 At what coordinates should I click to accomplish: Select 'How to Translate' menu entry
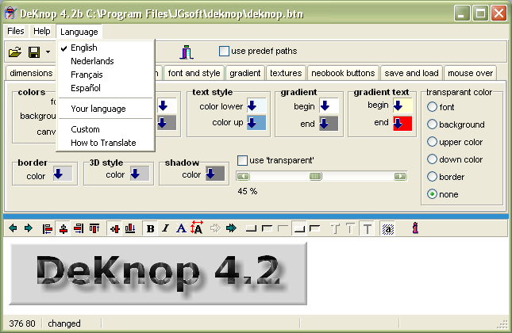pos(105,143)
